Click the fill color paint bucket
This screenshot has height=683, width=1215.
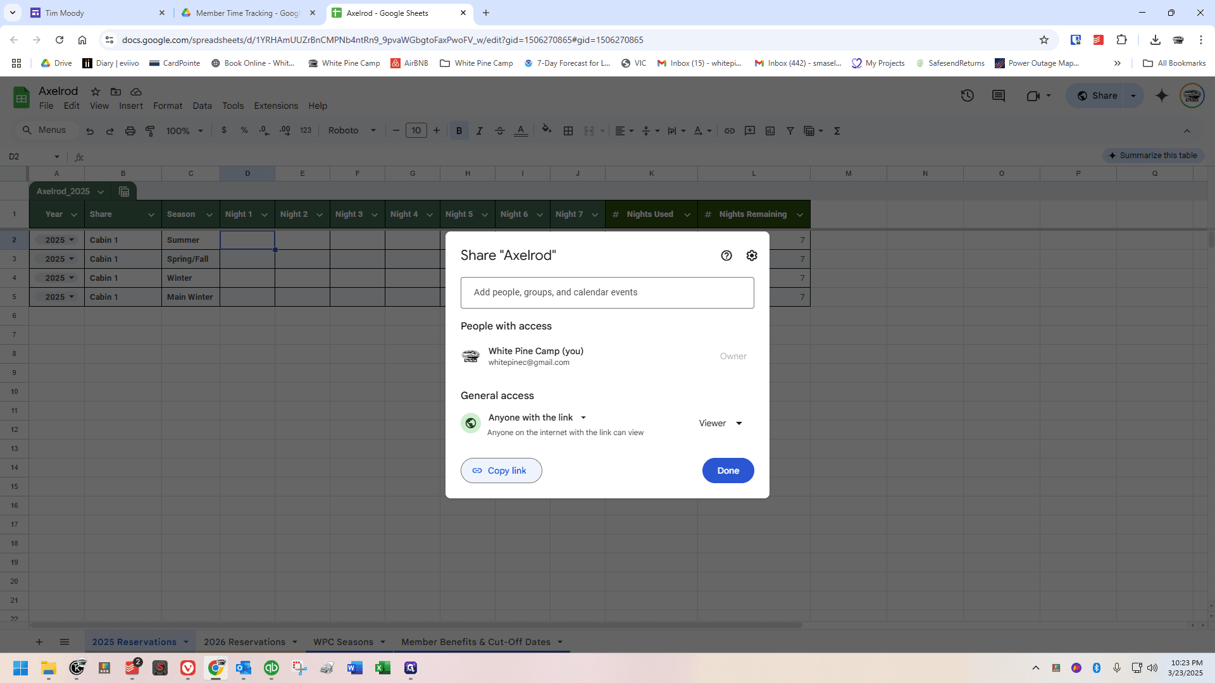coord(547,130)
